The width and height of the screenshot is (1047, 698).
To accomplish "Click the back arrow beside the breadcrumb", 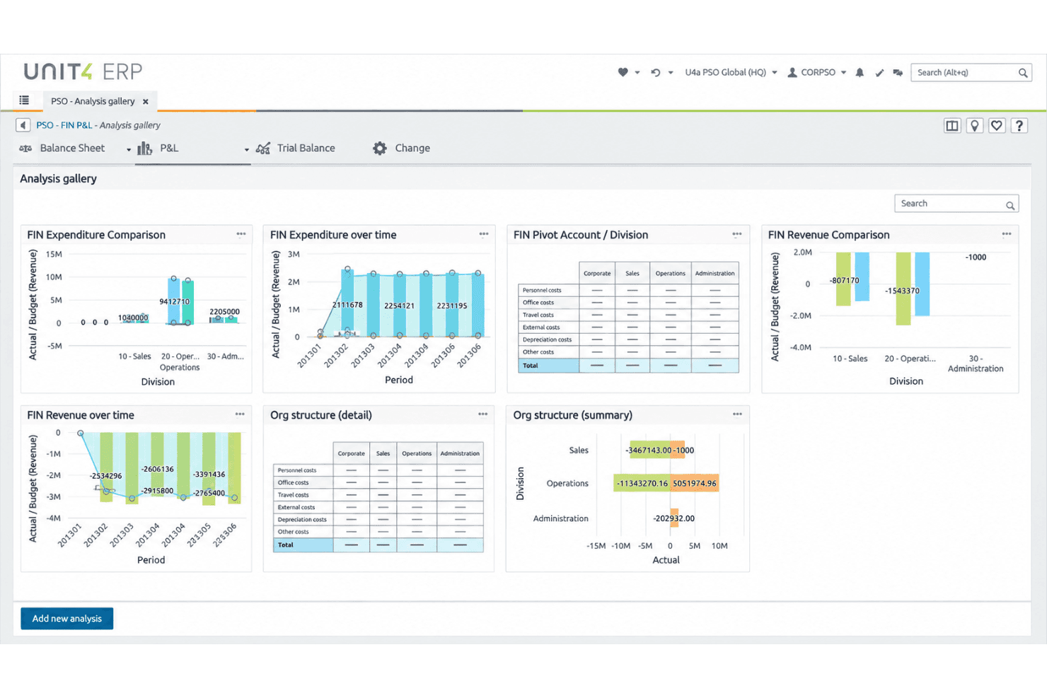I will click(x=23, y=125).
